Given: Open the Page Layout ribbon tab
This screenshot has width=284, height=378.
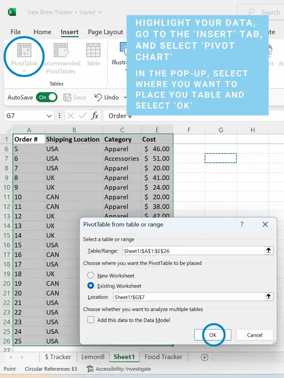Looking at the screenshot, I should coord(105,32).
